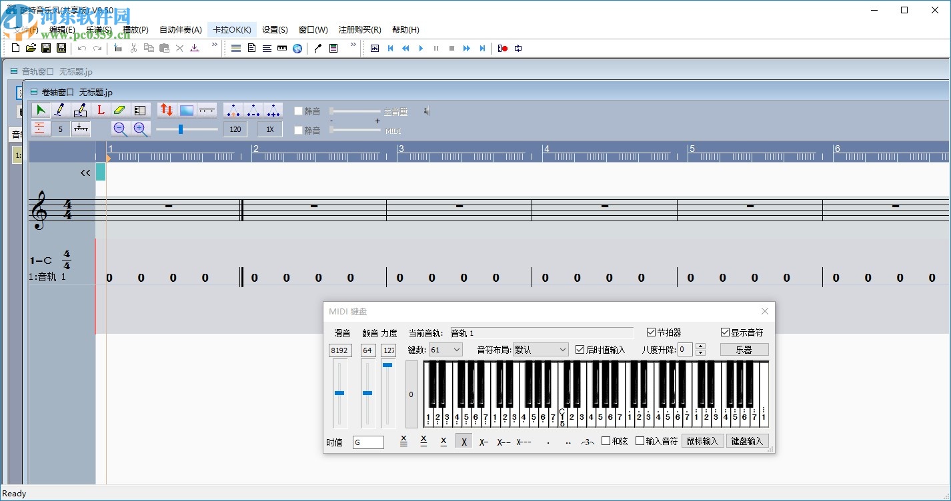Click the 键盘输入 keyboard input button

coord(746,441)
